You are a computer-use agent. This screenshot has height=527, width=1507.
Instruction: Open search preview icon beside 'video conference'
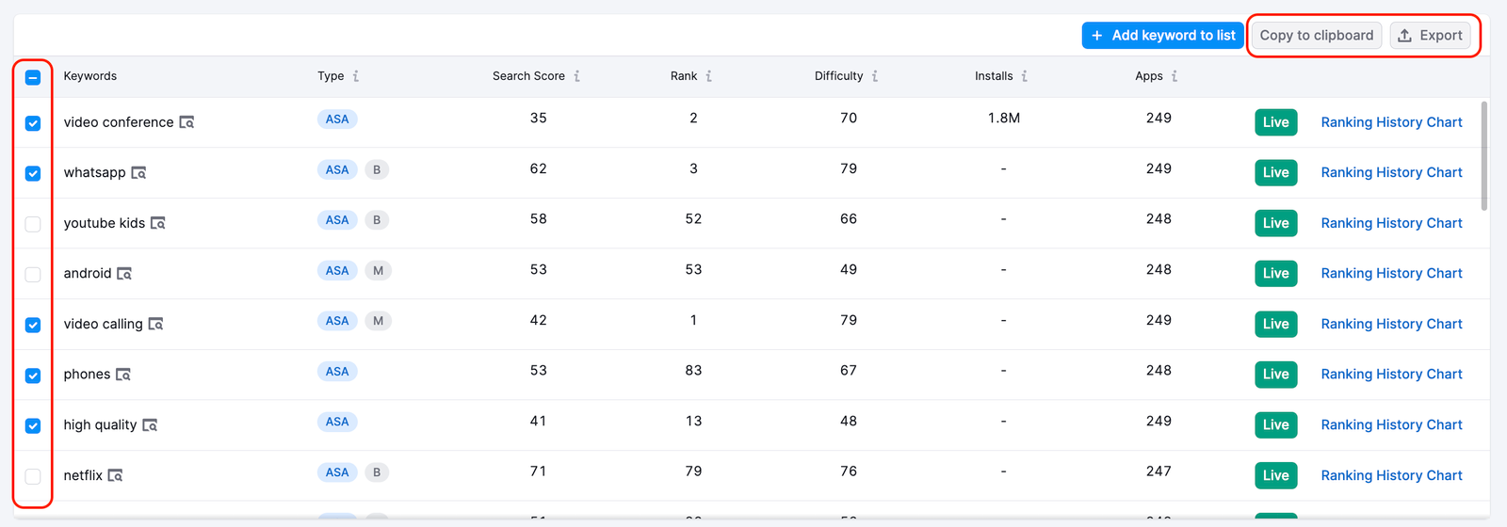click(187, 122)
